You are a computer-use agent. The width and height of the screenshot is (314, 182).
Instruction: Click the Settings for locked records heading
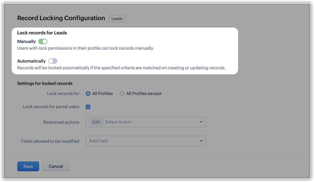(x=44, y=83)
